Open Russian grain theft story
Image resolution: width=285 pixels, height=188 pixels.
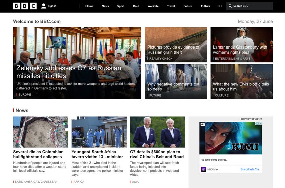[x=173, y=50]
